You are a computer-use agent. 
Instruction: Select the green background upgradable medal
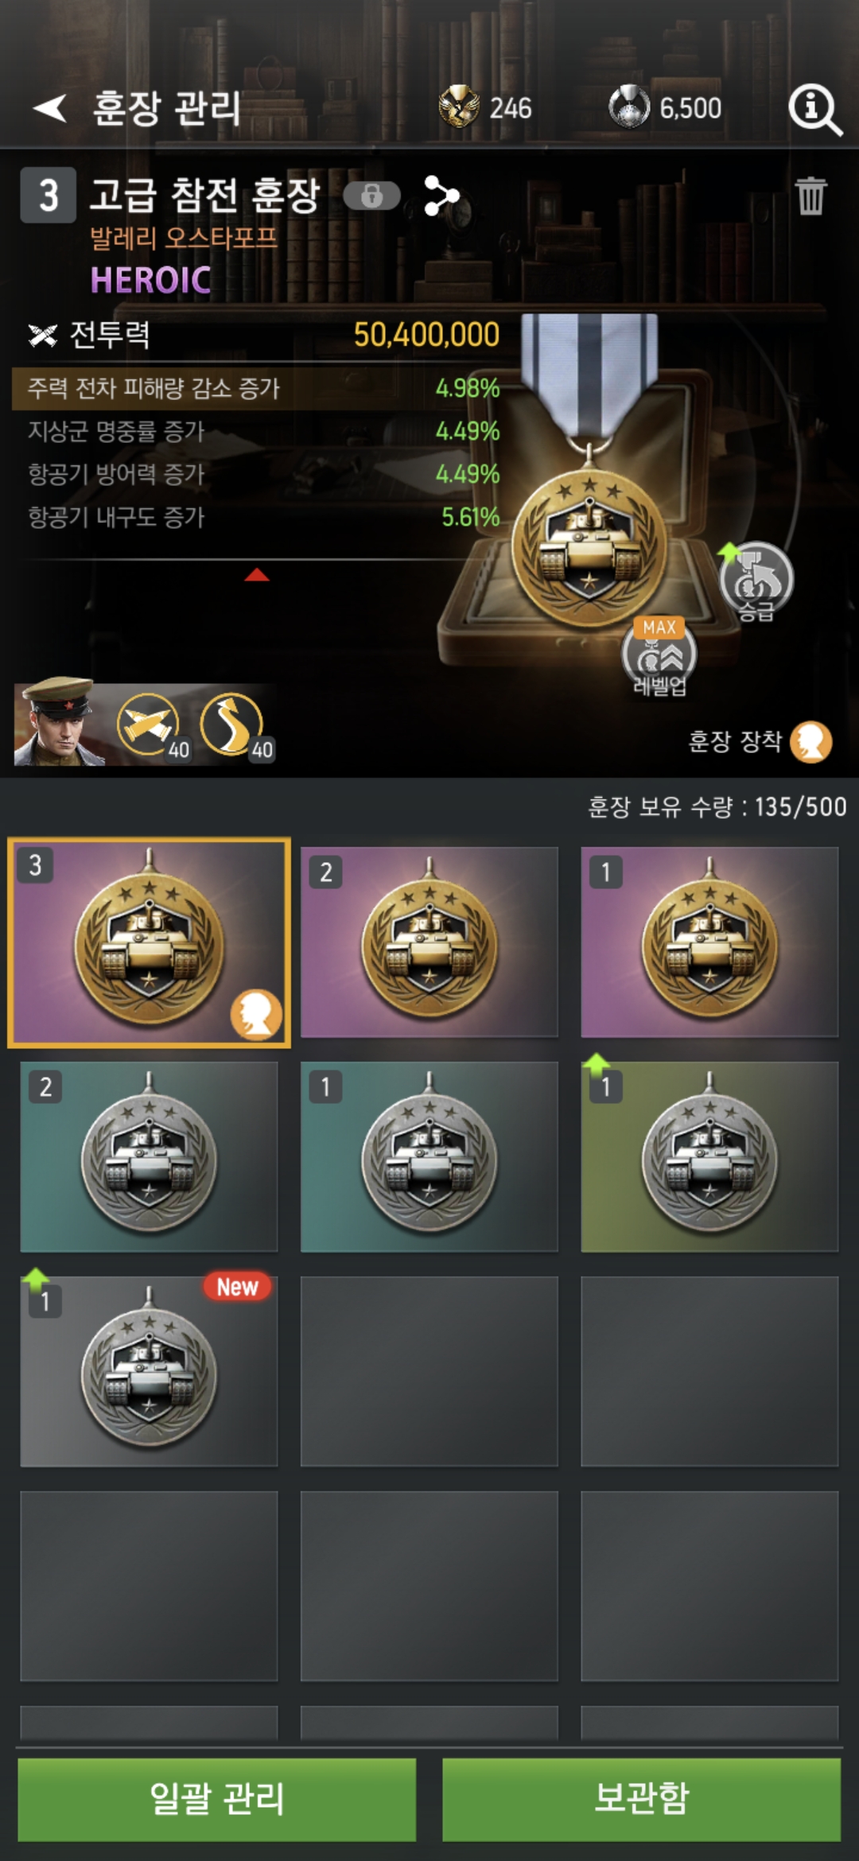[x=709, y=1157]
